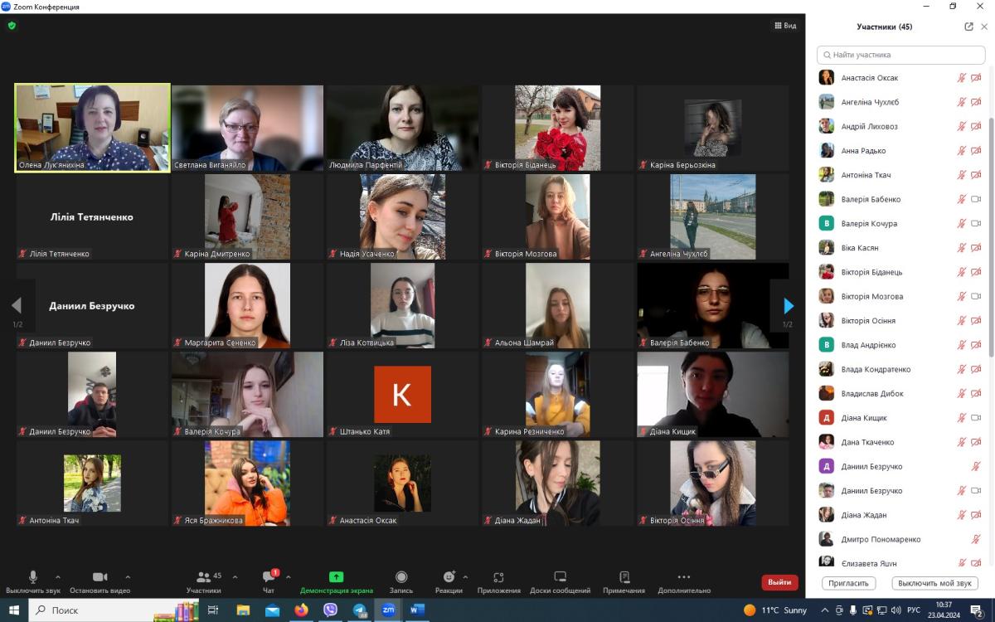Viewport: 995px width, 622px height.
Task: Click the green Share Screen icon
Action: (x=336, y=577)
